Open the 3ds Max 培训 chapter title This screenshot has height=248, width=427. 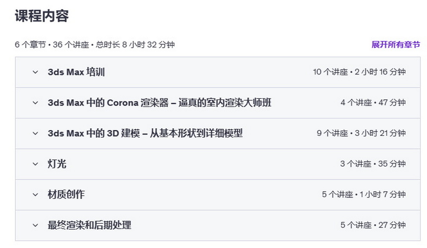click(76, 72)
